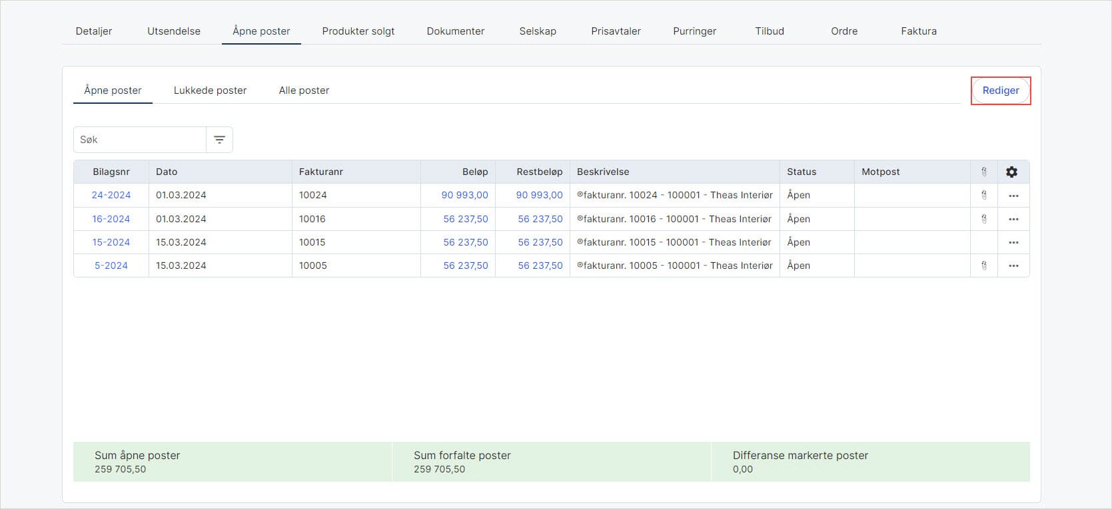This screenshot has width=1112, height=509.
Task: Open three-dot menu for voucher 5-2024
Action: point(1013,265)
